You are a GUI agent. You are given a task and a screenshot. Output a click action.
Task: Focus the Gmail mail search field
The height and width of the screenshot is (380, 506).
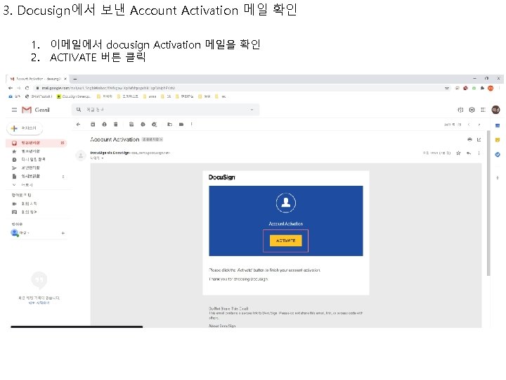click(164, 110)
